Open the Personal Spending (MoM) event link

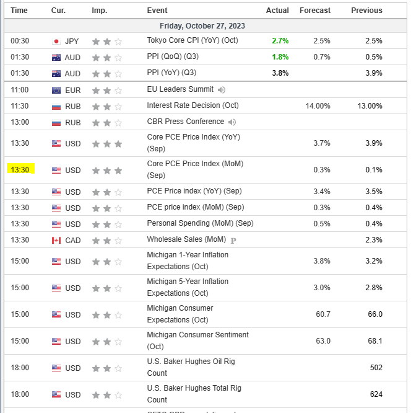[200, 223]
